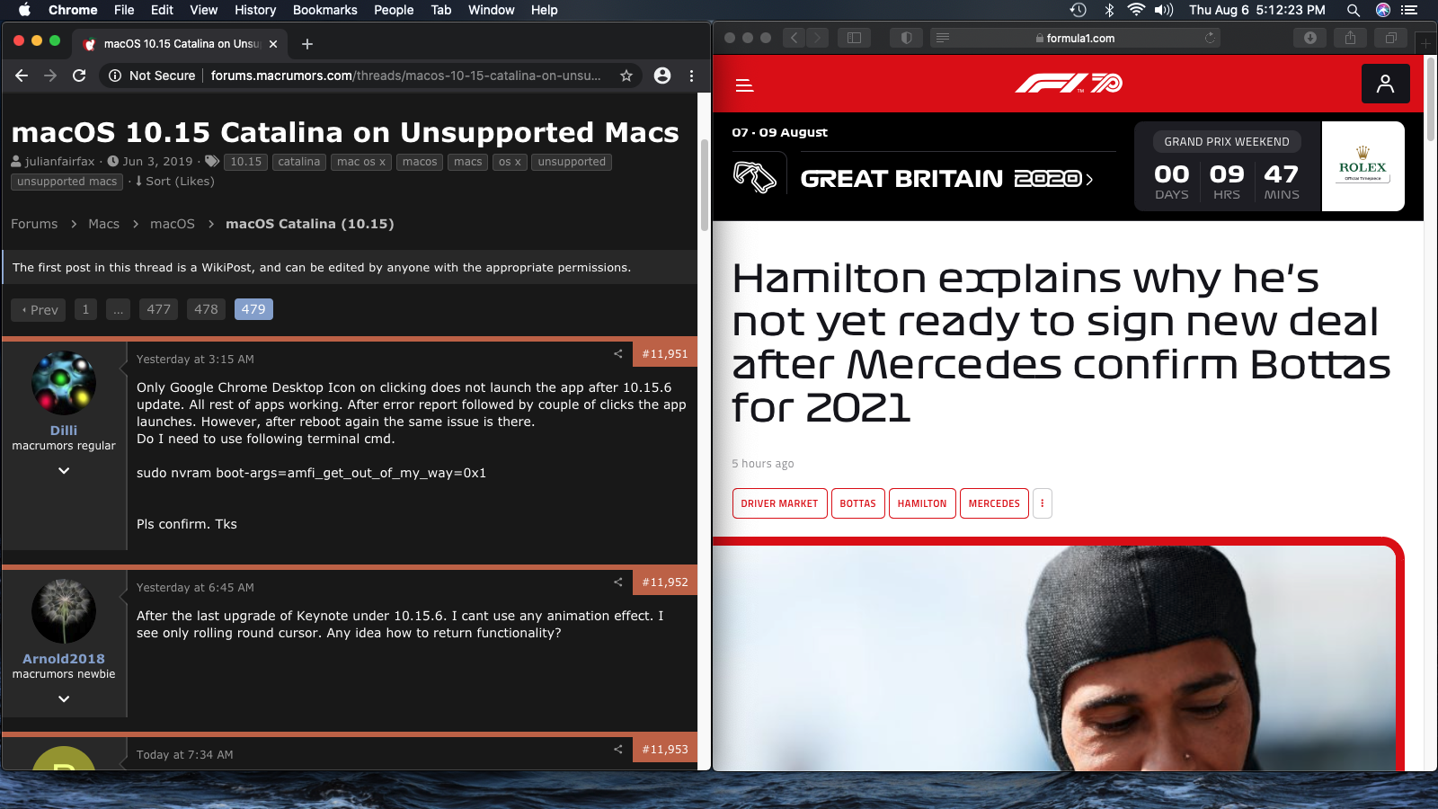Viewport: 1438px width, 809px height.
Task: Open the catalina tag
Action: pos(299,162)
